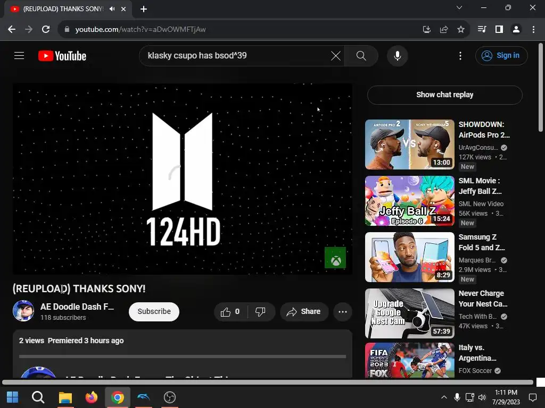Click title 'SHOWDOWN: AirPods Pro 2...'
Image resolution: width=545 pixels, height=408 pixels.
pyautogui.click(x=484, y=130)
